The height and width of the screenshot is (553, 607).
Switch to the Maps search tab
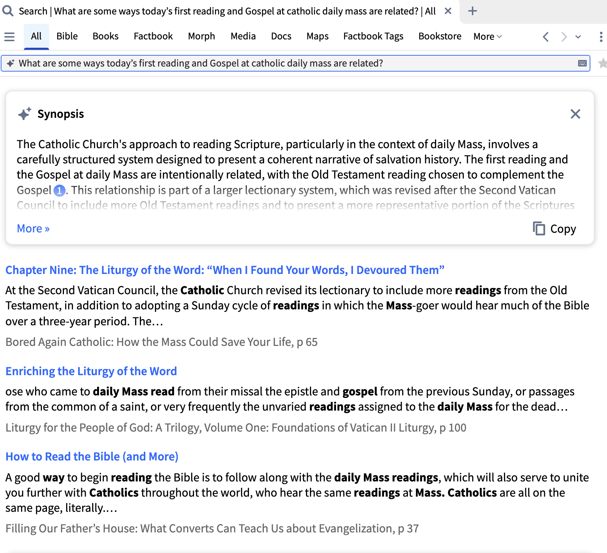coord(318,36)
